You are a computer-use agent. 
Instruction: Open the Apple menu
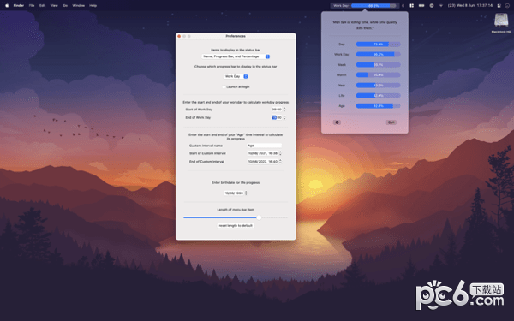[7, 6]
